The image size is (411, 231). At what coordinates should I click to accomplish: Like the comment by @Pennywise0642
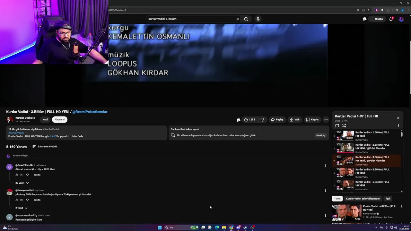(17, 200)
